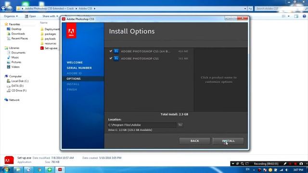Uncheck the 361 MB Adobe Photoshop CS5 checkbox

pyautogui.click(x=111, y=59)
